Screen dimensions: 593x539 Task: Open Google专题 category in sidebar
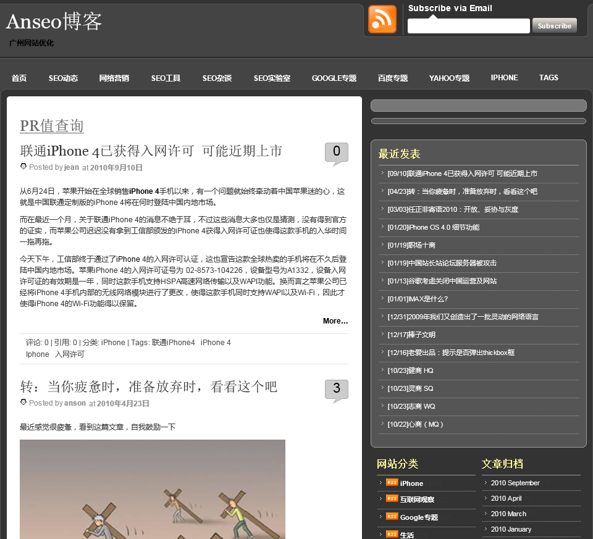[419, 517]
